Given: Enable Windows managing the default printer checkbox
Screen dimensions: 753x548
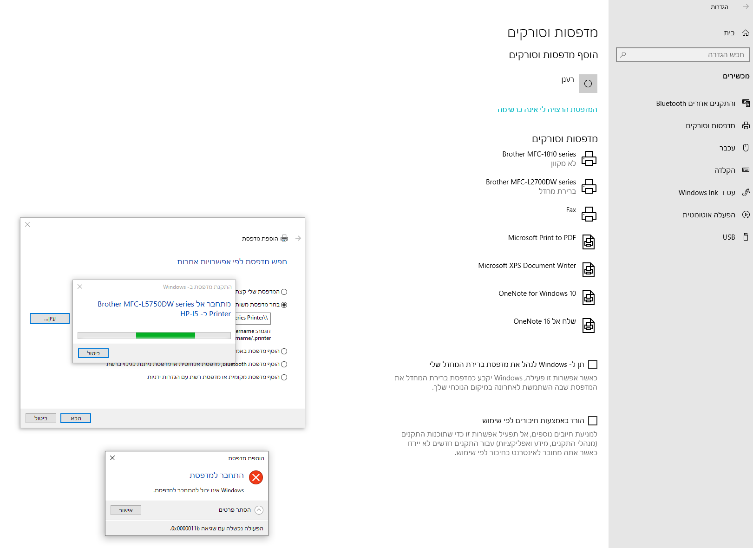Looking at the screenshot, I should click(x=593, y=365).
